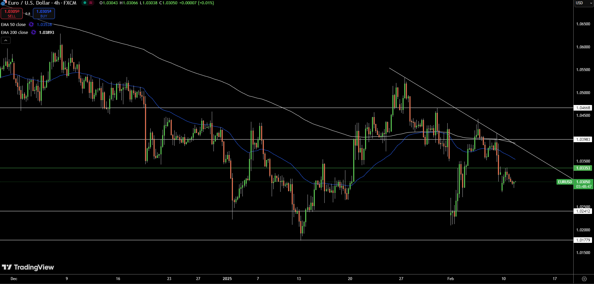
Task: Click the current price label 1.03050
Action: click(583, 182)
